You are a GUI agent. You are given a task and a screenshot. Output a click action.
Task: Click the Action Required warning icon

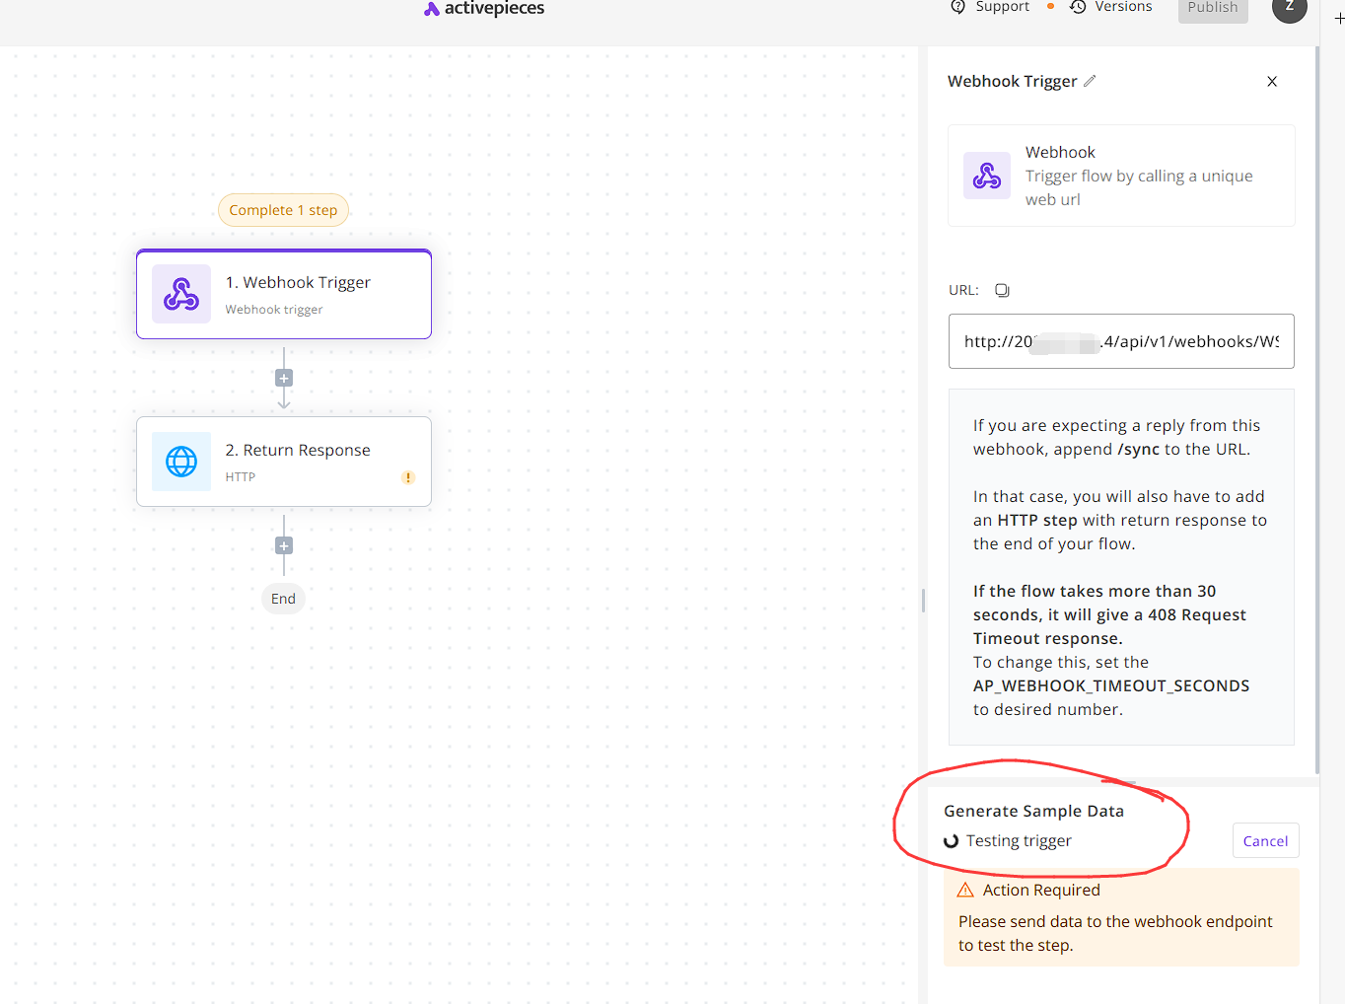click(x=965, y=890)
